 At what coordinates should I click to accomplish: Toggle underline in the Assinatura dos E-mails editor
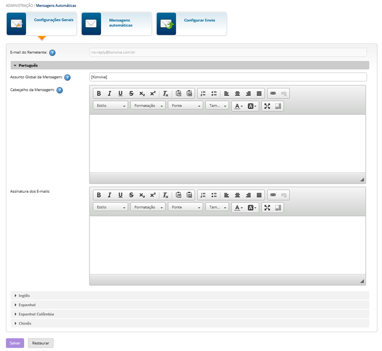120,195
